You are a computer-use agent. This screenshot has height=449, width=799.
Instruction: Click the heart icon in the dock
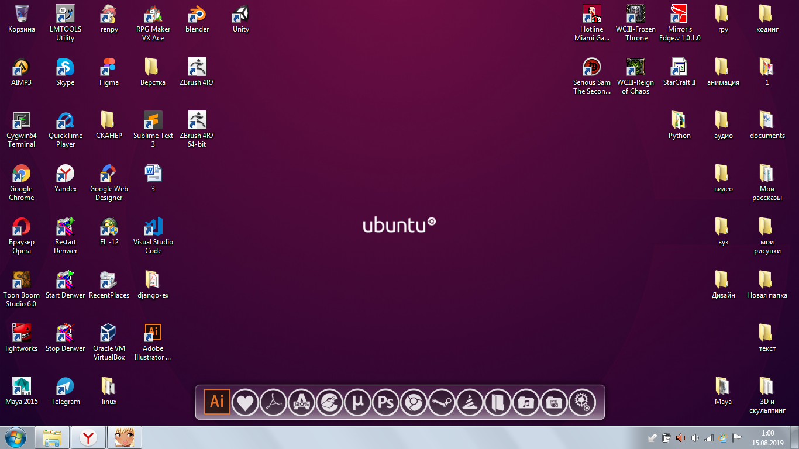245,402
